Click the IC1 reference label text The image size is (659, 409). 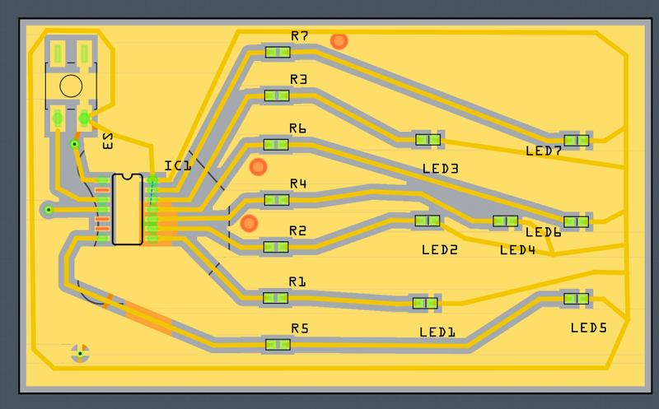click(x=178, y=165)
